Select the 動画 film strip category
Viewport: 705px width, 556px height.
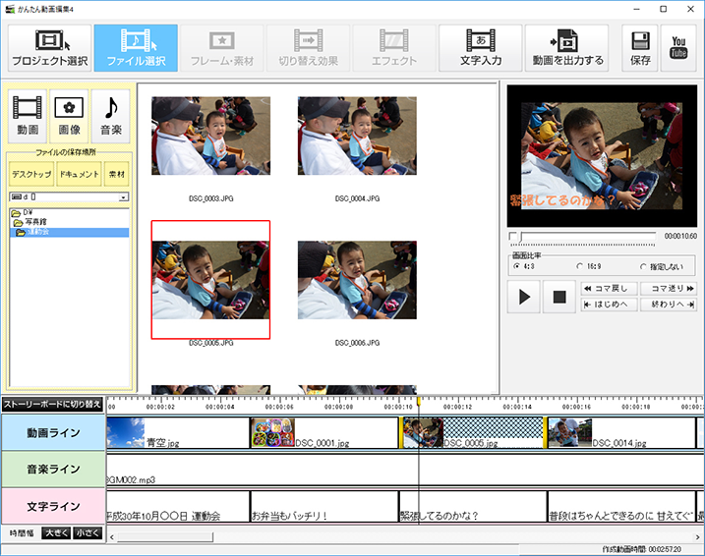pyautogui.click(x=28, y=114)
